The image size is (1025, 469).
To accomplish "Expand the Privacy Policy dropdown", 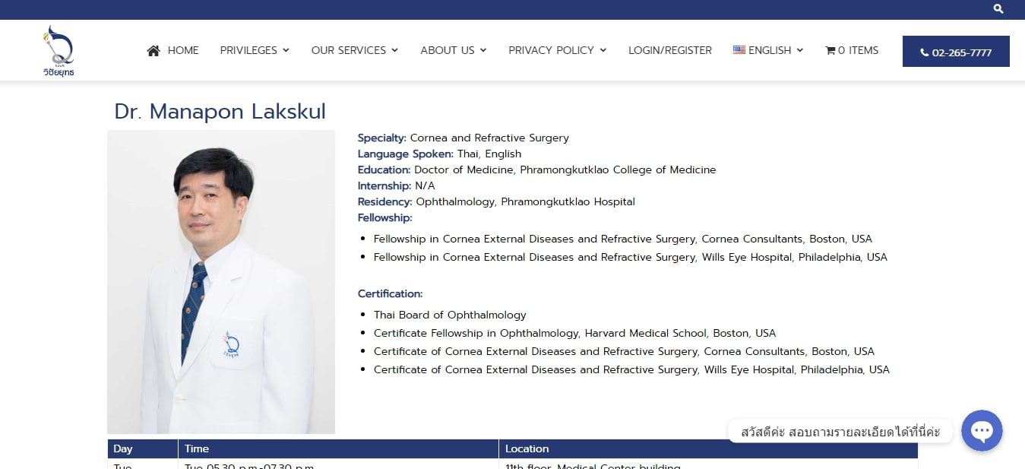I will click(x=557, y=50).
